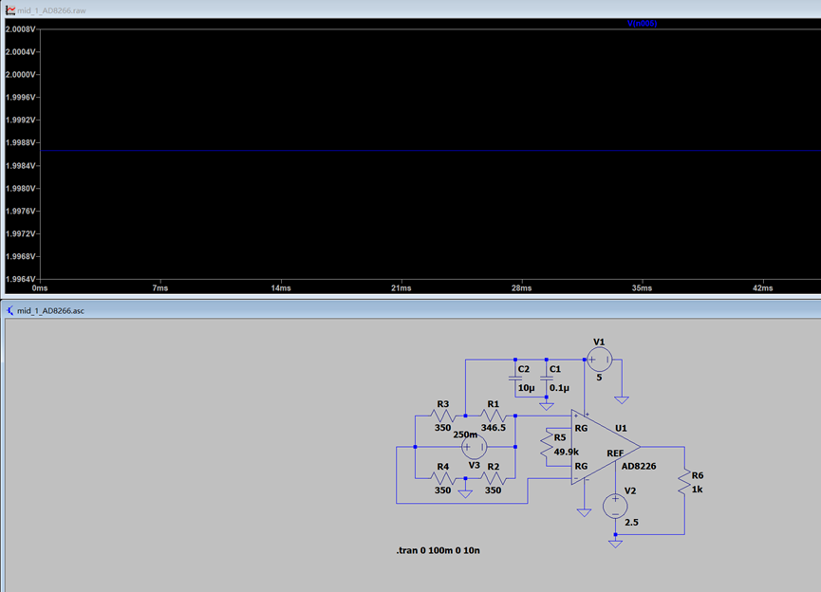
Task: Select the V3 voltage source symbol
Action: pos(474,447)
